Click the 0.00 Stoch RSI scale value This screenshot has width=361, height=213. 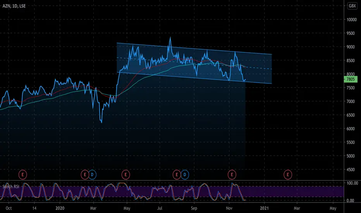pos(351,201)
